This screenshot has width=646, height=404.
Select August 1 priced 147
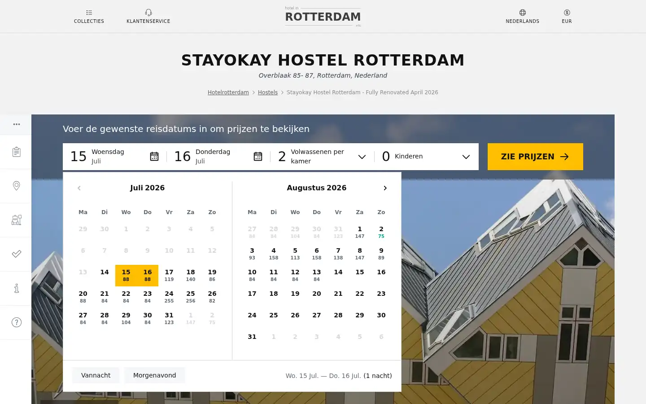click(360, 232)
